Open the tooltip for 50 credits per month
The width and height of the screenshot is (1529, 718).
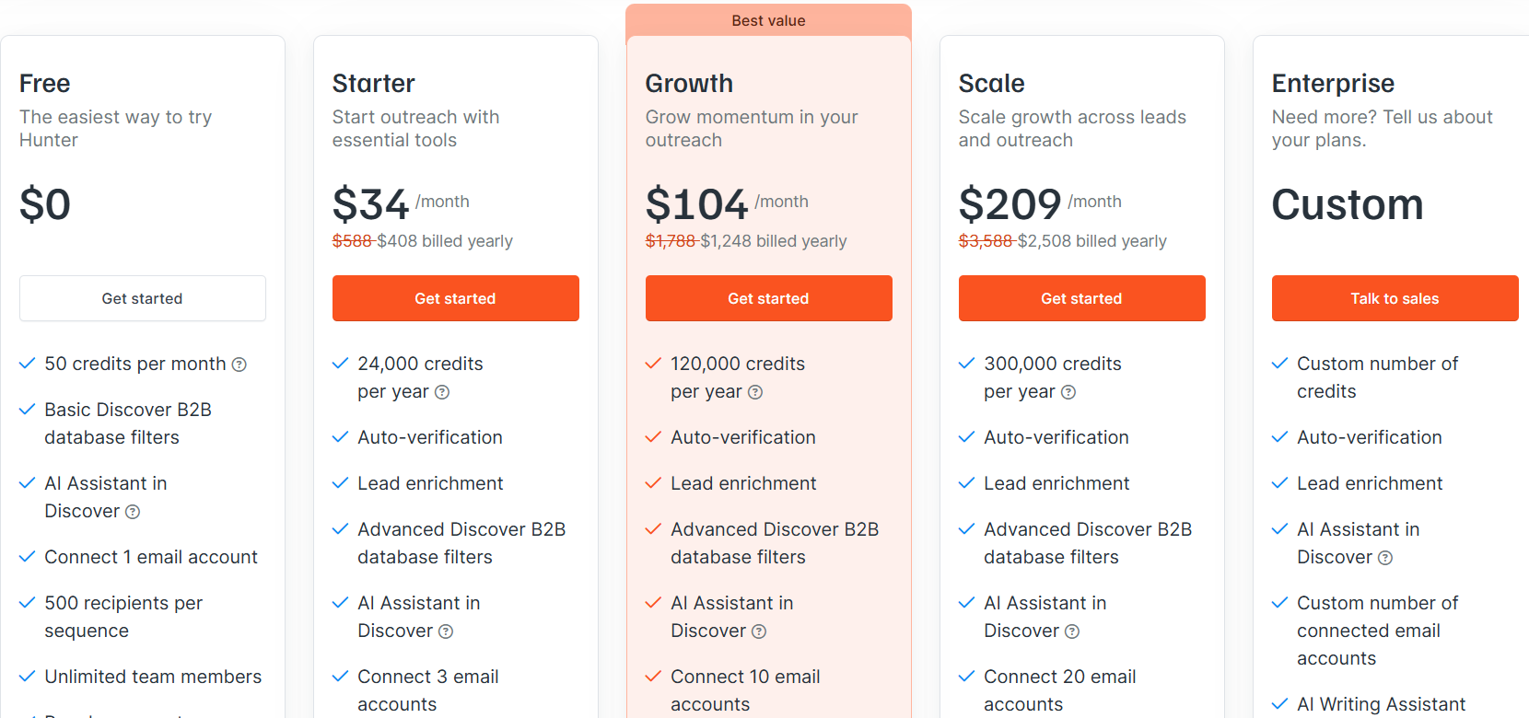239,364
